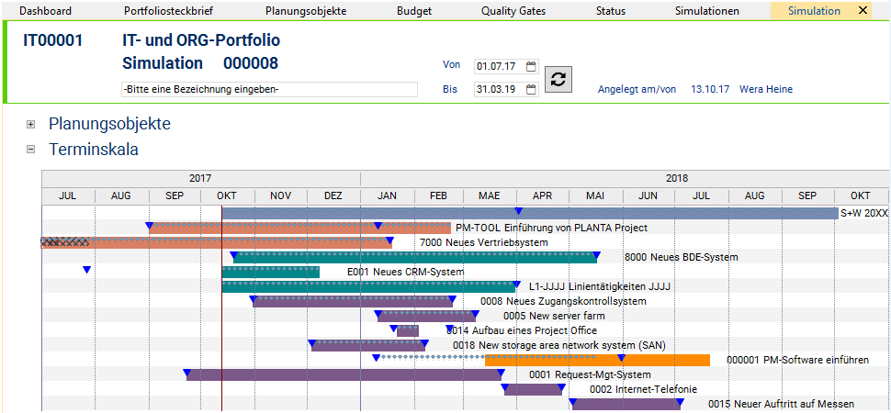The height and width of the screenshot is (413, 891).
Task: Open calendar picker for Von date
Action: [531, 66]
